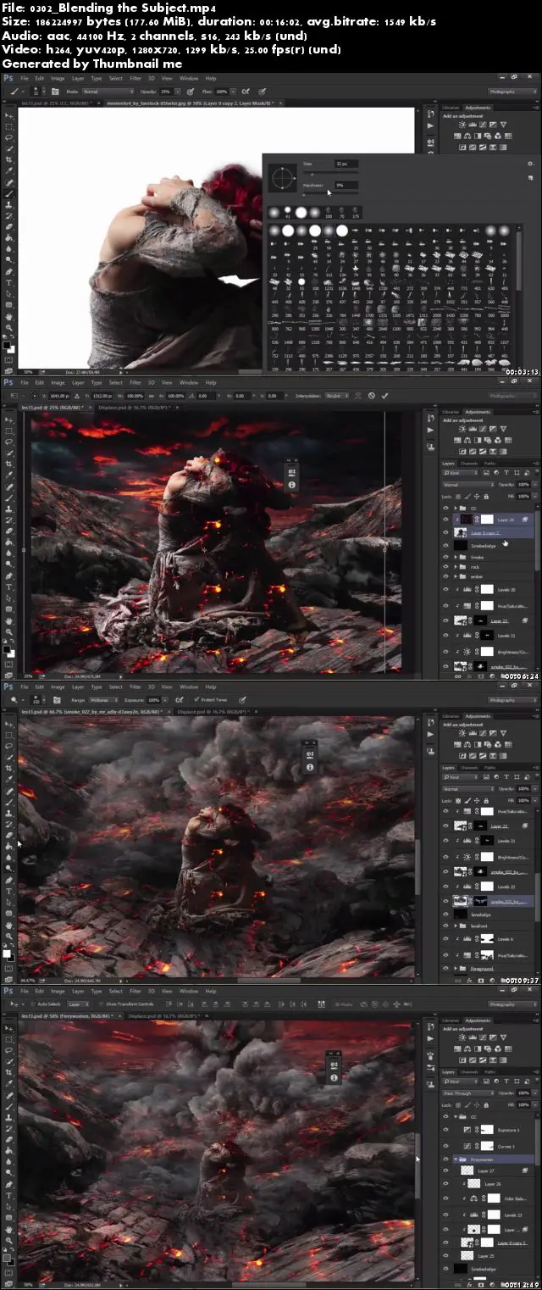Open Range Midtones dropdown in the 00:09:37 frame
The image size is (542, 1290).
coord(104,700)
